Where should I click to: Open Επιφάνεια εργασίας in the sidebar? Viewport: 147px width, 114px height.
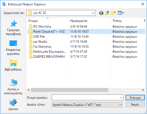tap(13, 48)
